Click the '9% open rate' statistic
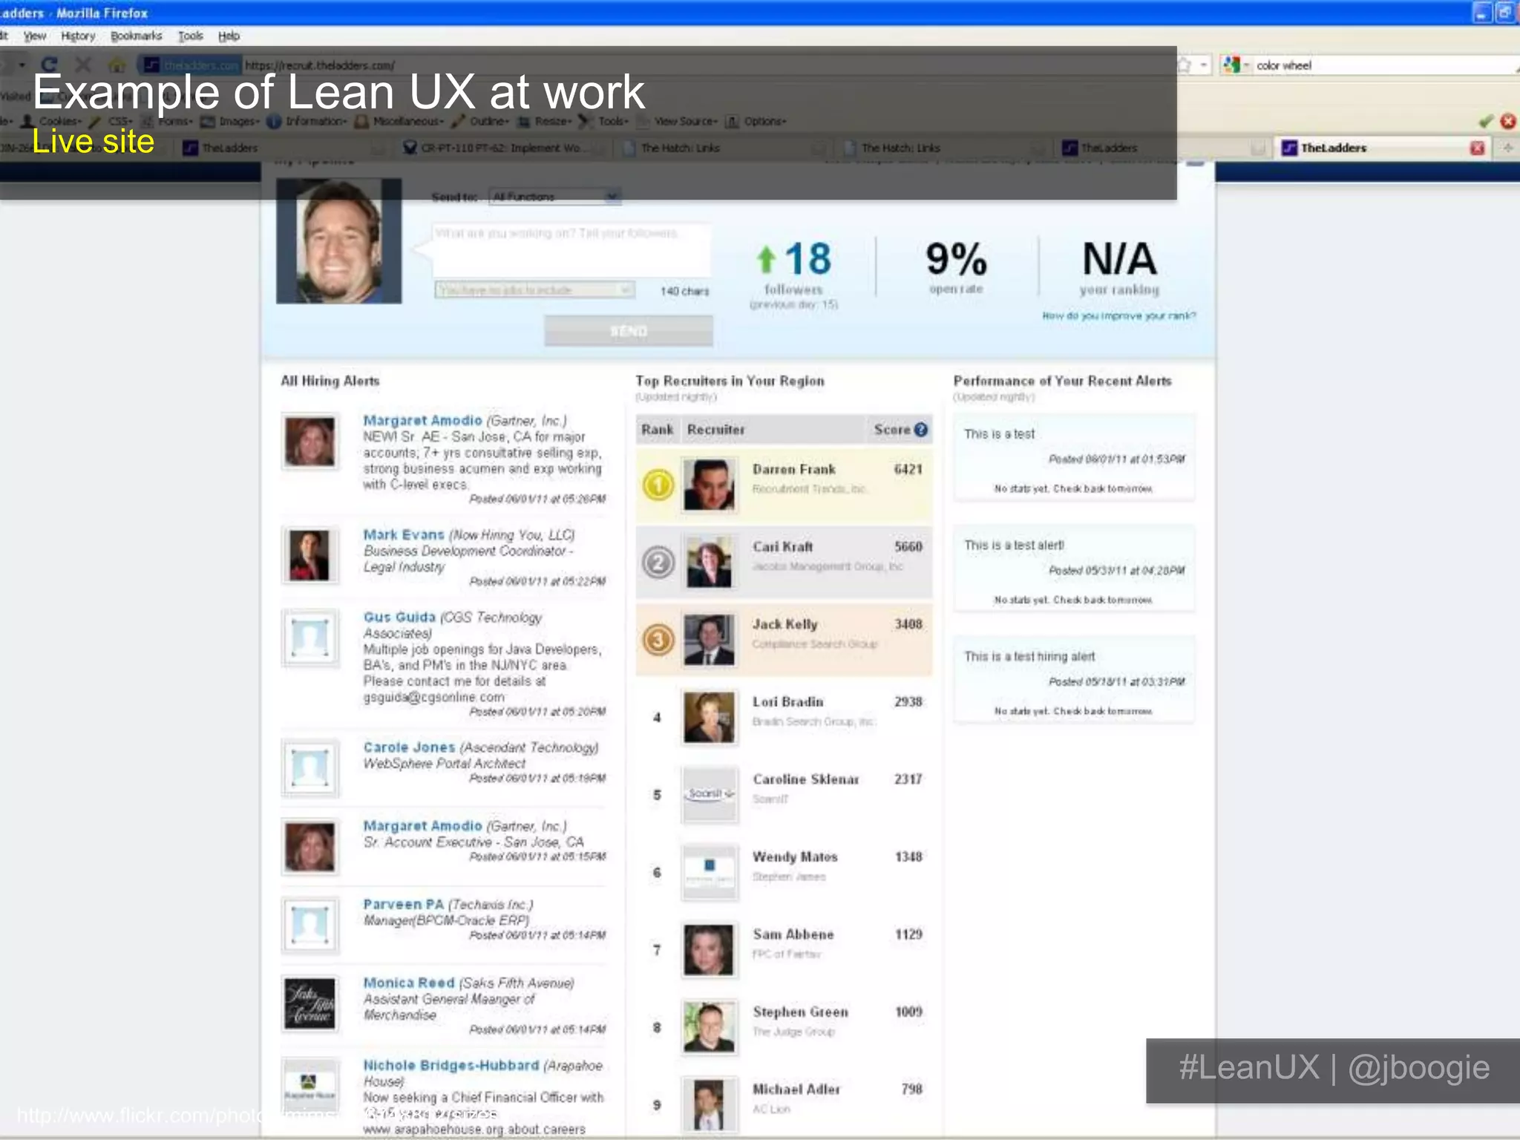Screen dimensions: 1520x1140 click(x=956, y=267)
